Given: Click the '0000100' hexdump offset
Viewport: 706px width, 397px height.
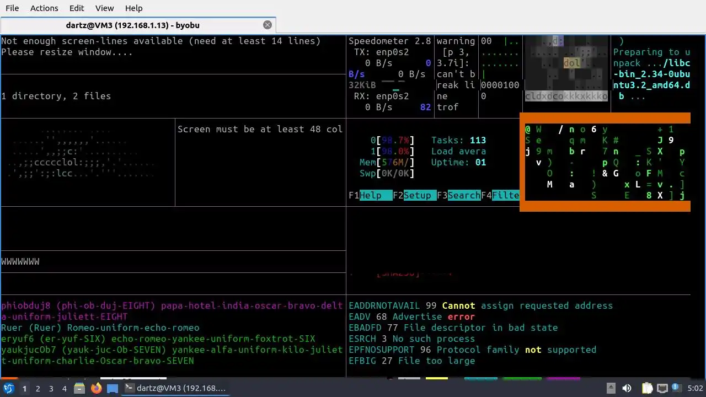Looking at the screenshot, I should 500,85.
